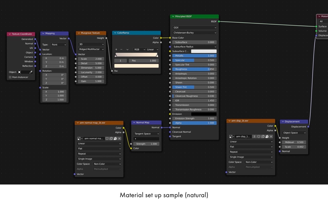The height and width of the screenshot is (205, 328).
Task: Open the Ridged Multifractal type dropdown
Action: point(91,49)
